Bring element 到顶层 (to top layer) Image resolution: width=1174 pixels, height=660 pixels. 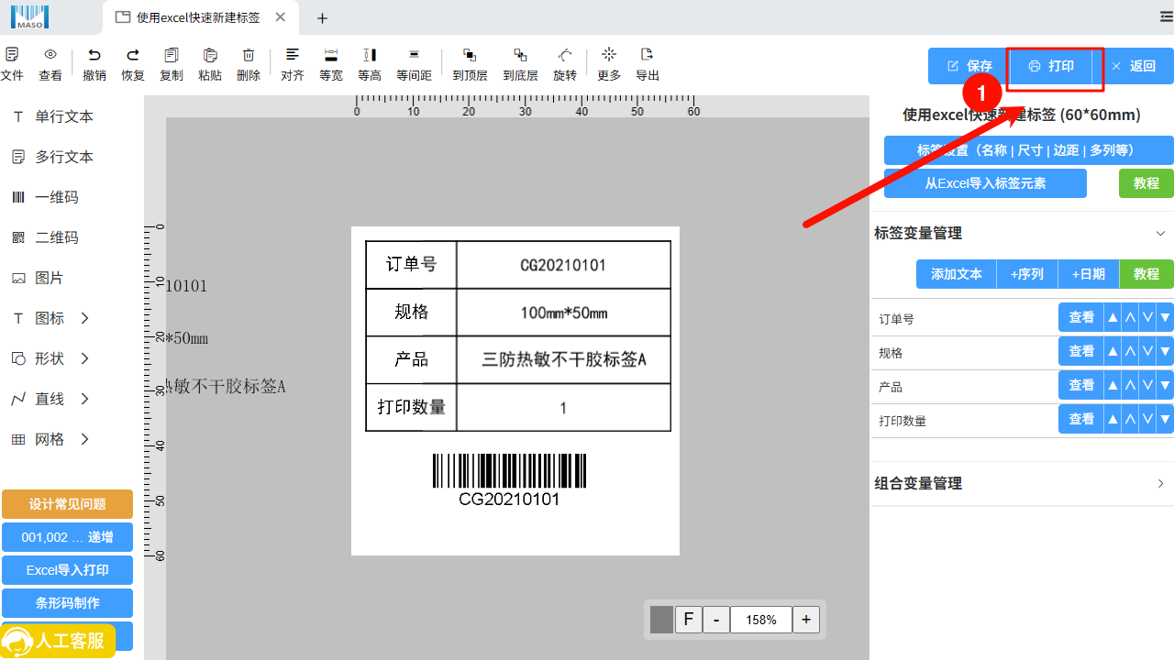click(x=470, y=64)
